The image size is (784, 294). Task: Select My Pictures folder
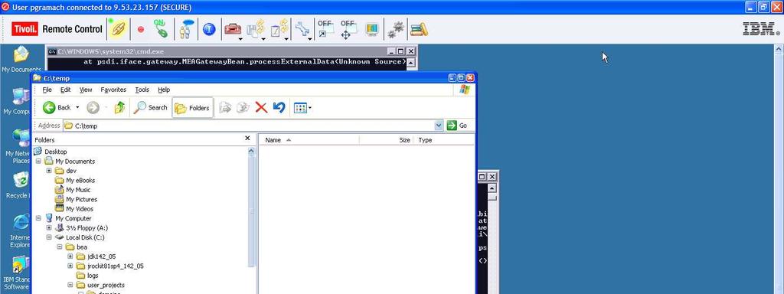coord(81,199)
